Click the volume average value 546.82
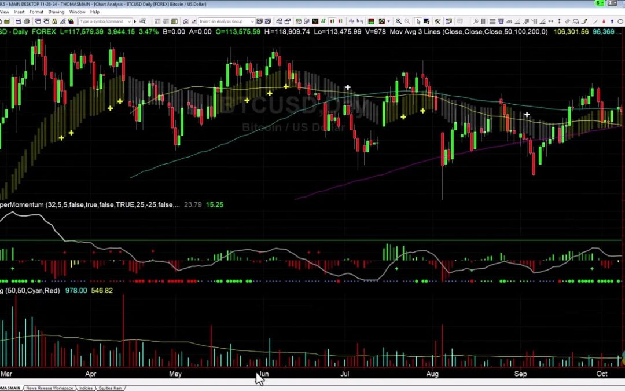The height and width of the screenshot is (391, 625). pyautogui.click(x=102, y=290)
